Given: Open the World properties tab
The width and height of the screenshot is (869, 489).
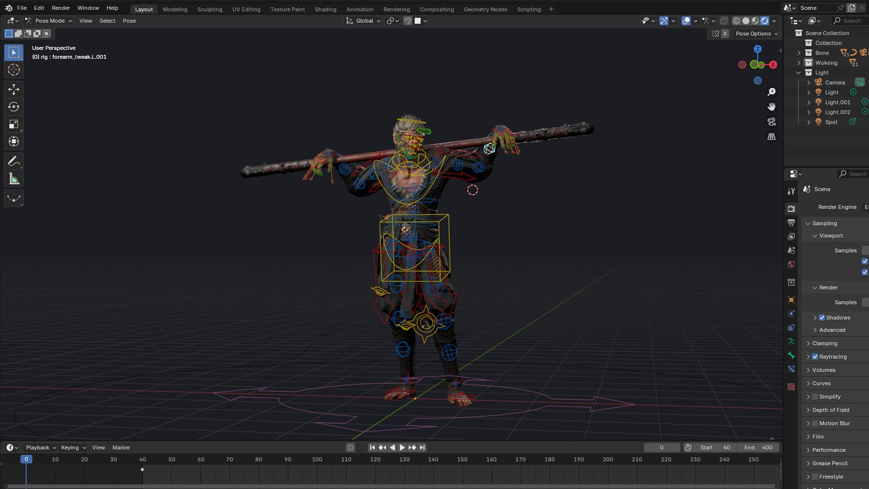Looking at the screenshot, I should 791,264.
